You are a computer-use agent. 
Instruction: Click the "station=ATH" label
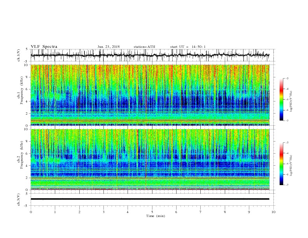144,47
